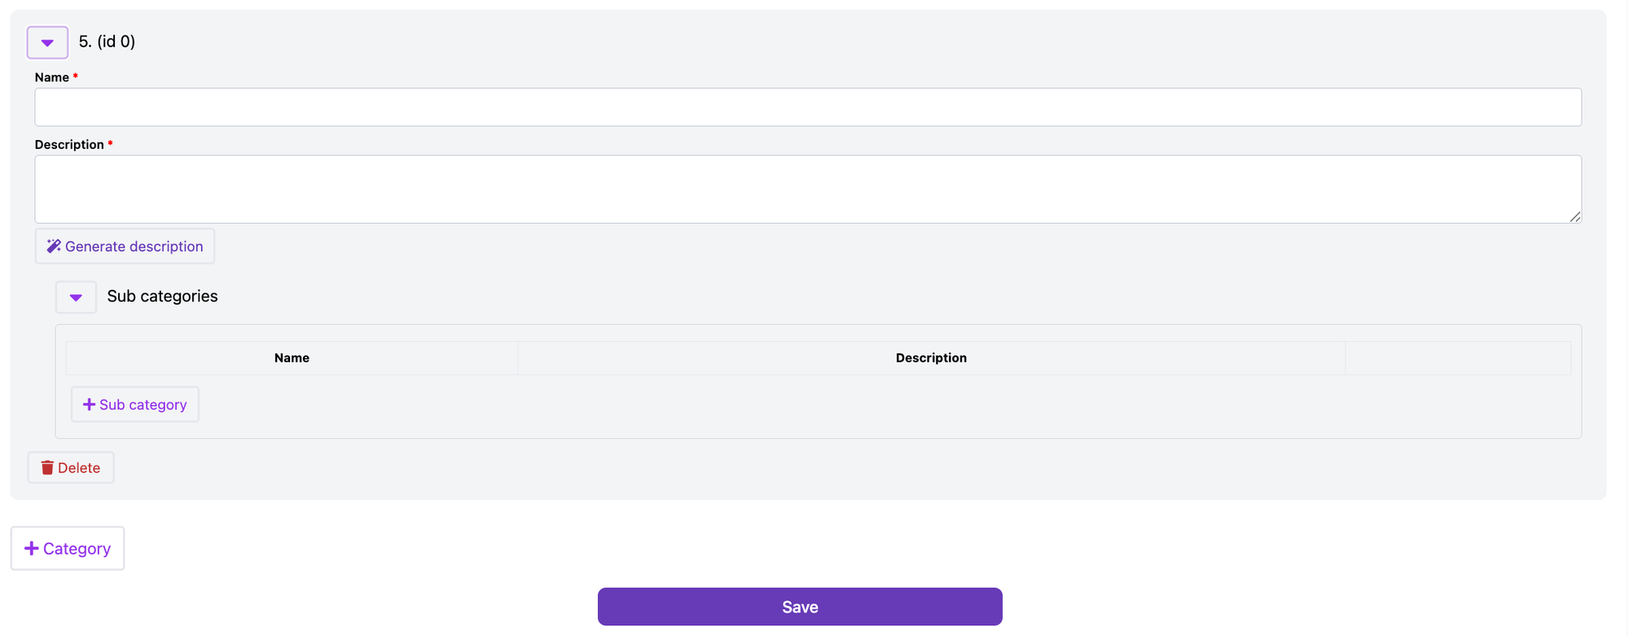Click the magic wand icon for description
Image resolution: width=1629 pixels, height=636 pixels.
pyautogui.click(x=54, y=246)
